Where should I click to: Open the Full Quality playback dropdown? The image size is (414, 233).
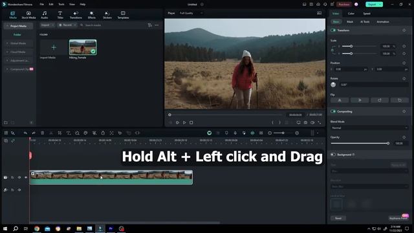(191, 13)
